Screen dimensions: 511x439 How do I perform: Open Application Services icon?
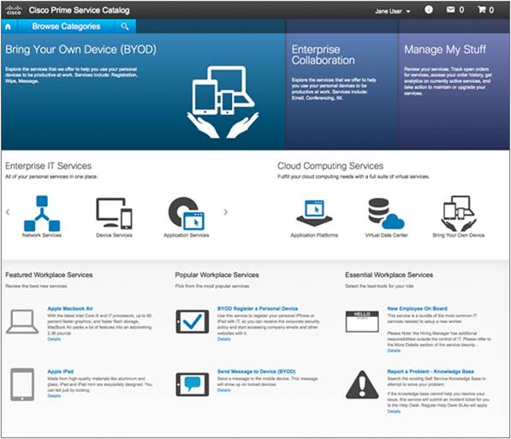coord(186,213)
